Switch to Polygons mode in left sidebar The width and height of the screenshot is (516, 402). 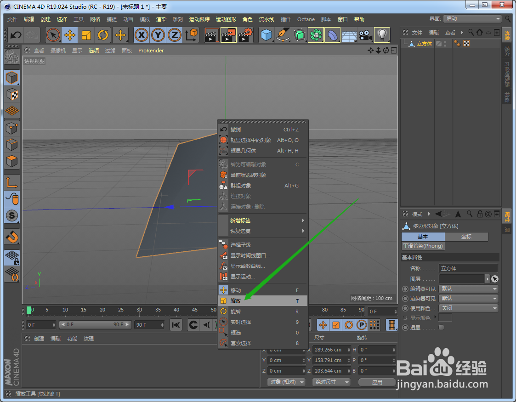(12, 162)
